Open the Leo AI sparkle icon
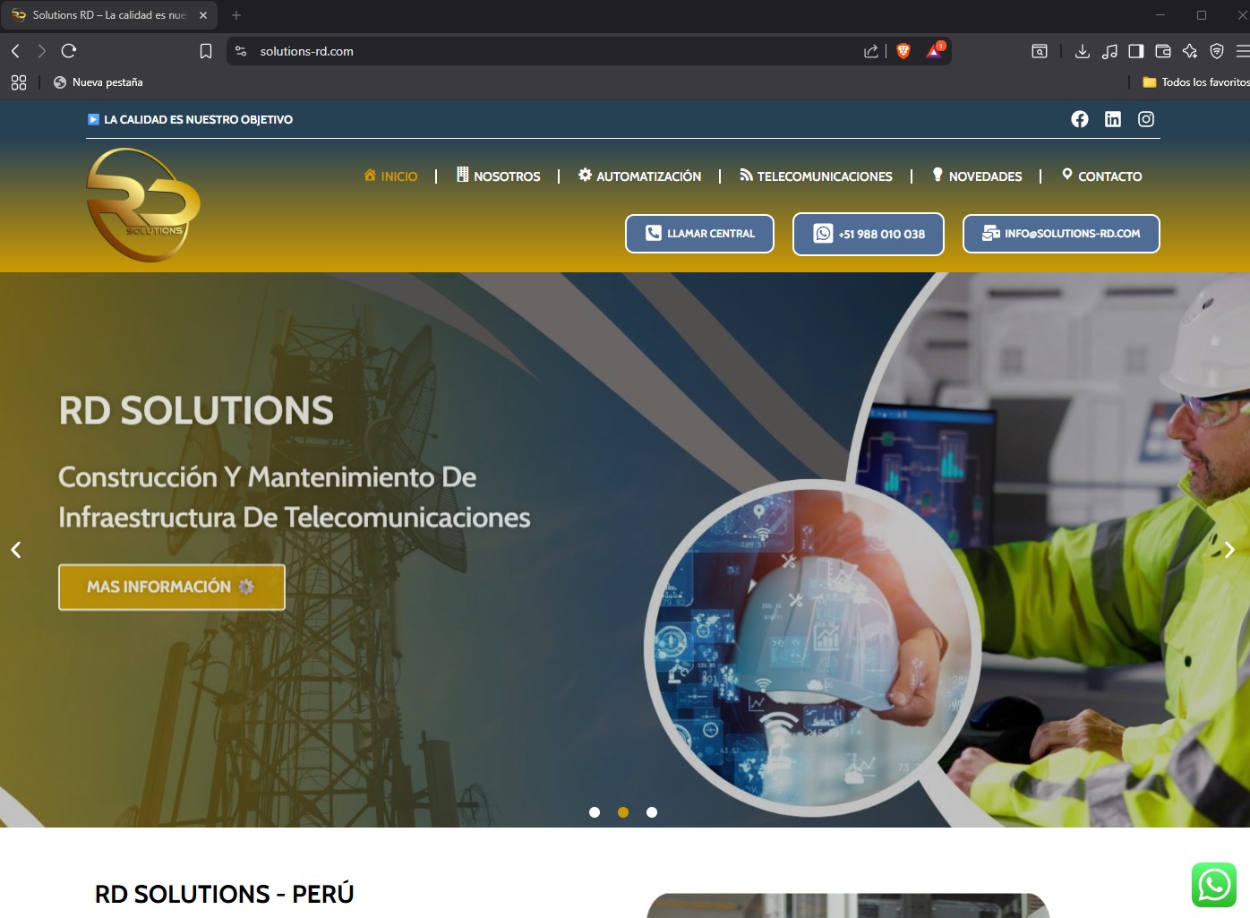Viewport: 1250px width, 918px height. point(1190,51)
